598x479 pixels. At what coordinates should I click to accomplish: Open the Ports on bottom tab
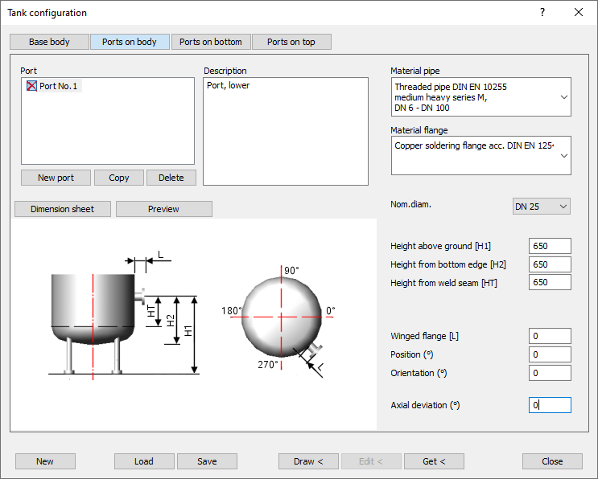[x=211, y=42]
